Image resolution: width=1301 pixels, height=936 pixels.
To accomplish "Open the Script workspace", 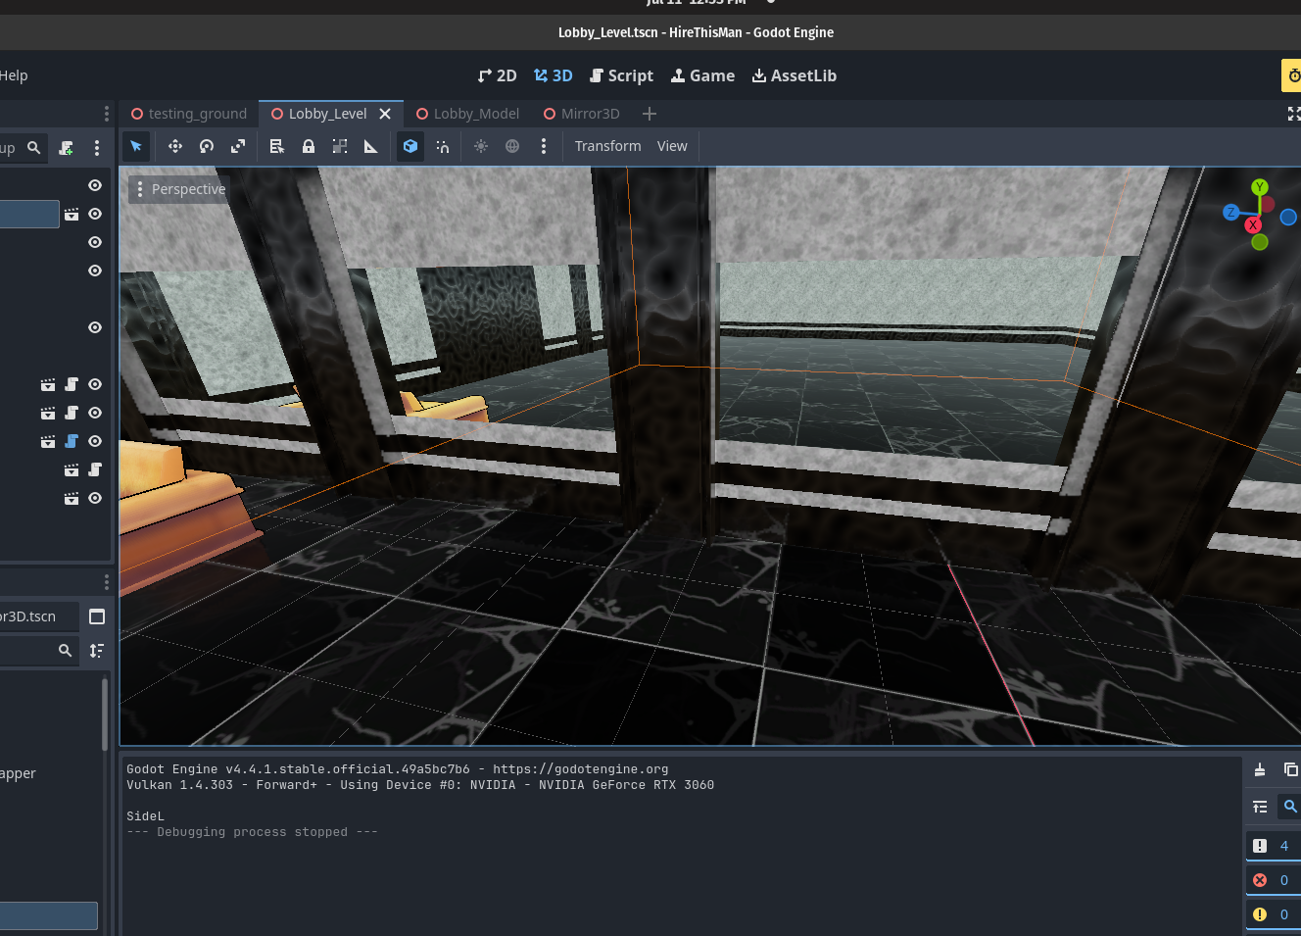I will click(x=621, y=75).
